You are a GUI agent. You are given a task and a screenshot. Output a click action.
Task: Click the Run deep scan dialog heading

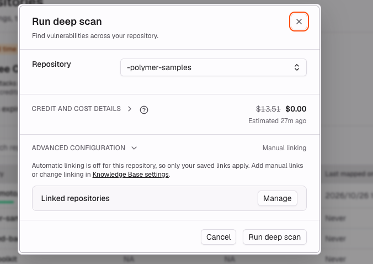pyautogui.click(x=67, y=22)
